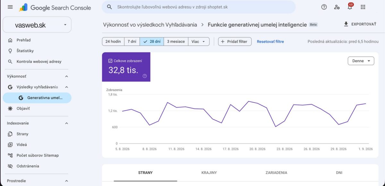The height and width of the screenshot is (186, 385).
Task: Open the Google apps grid
Action: pyautogui.click(x=363, y=7)
